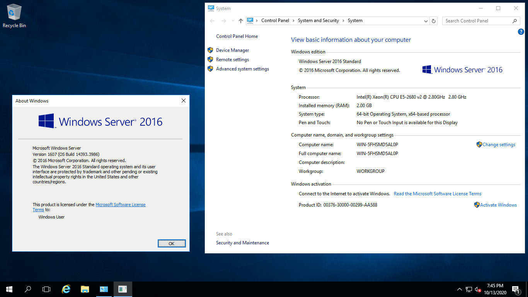This screenshot has height=297, width=528.
Task: Switch to Control Panel taskbar button
Action: 104,289
